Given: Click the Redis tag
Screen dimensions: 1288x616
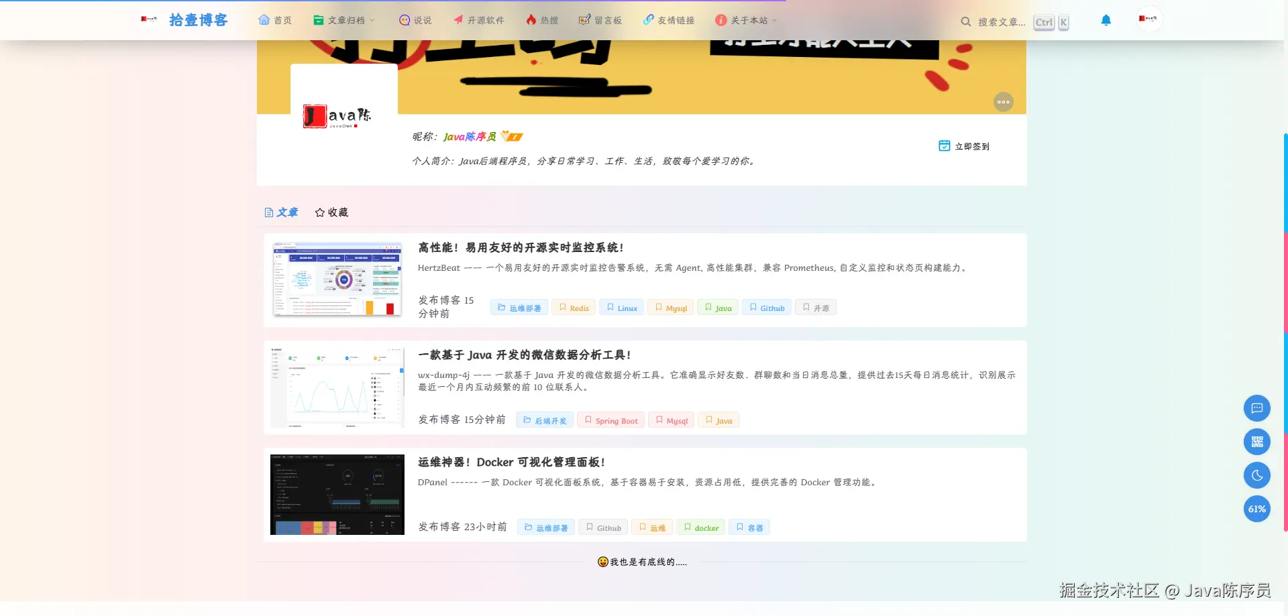Looking at the screenshot, I should tap(574, 308).
